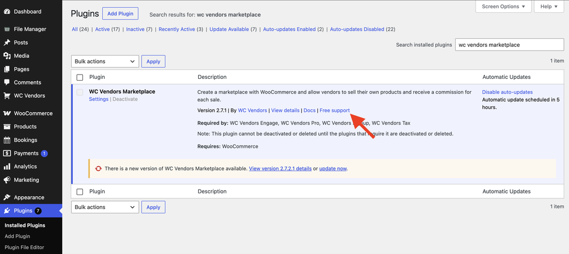Open the bottom Bulk actions dropdown
This screenshot has height=254, width=569.
click(x=105, y=207)
